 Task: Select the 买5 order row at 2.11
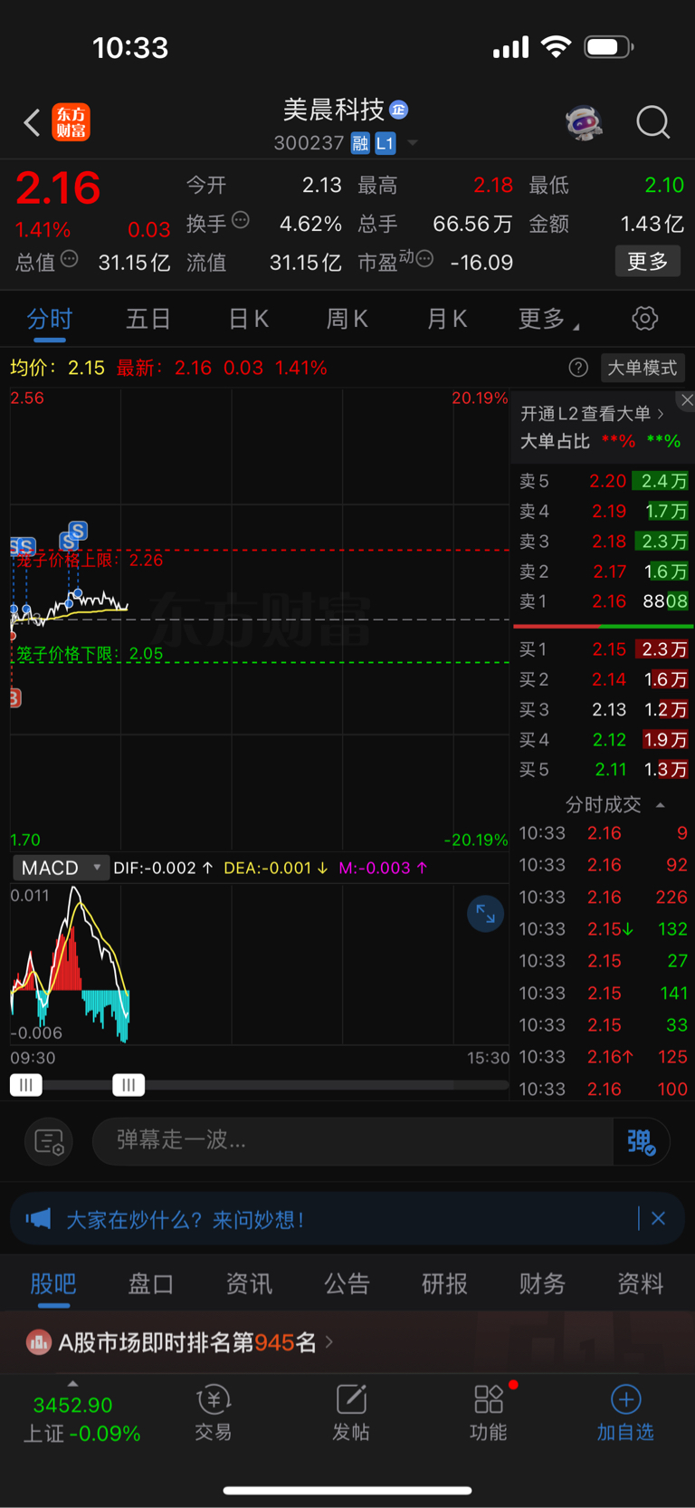pos(603,770)
